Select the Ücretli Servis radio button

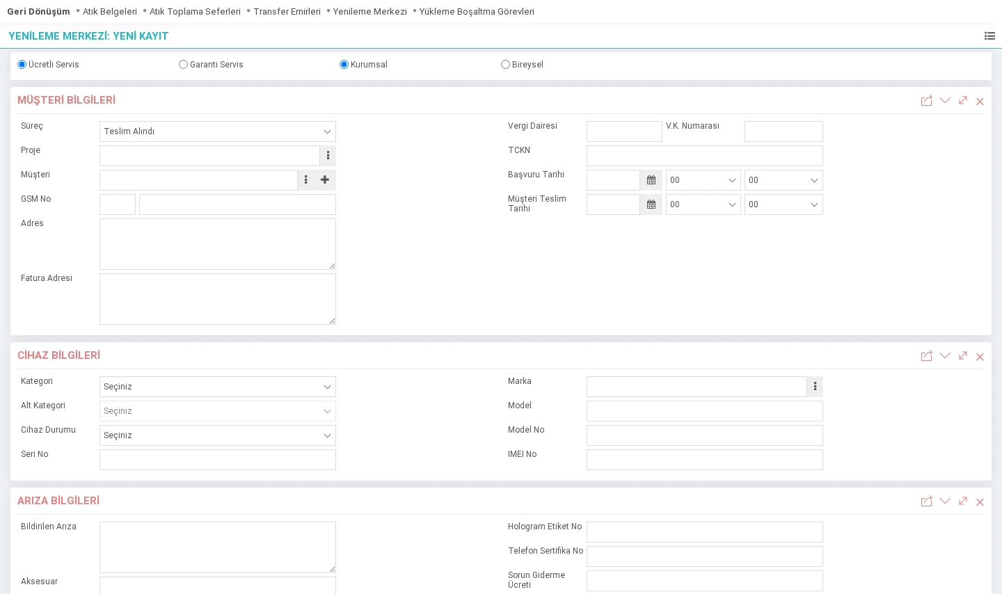pyautogui.click(x=22, y=65)
